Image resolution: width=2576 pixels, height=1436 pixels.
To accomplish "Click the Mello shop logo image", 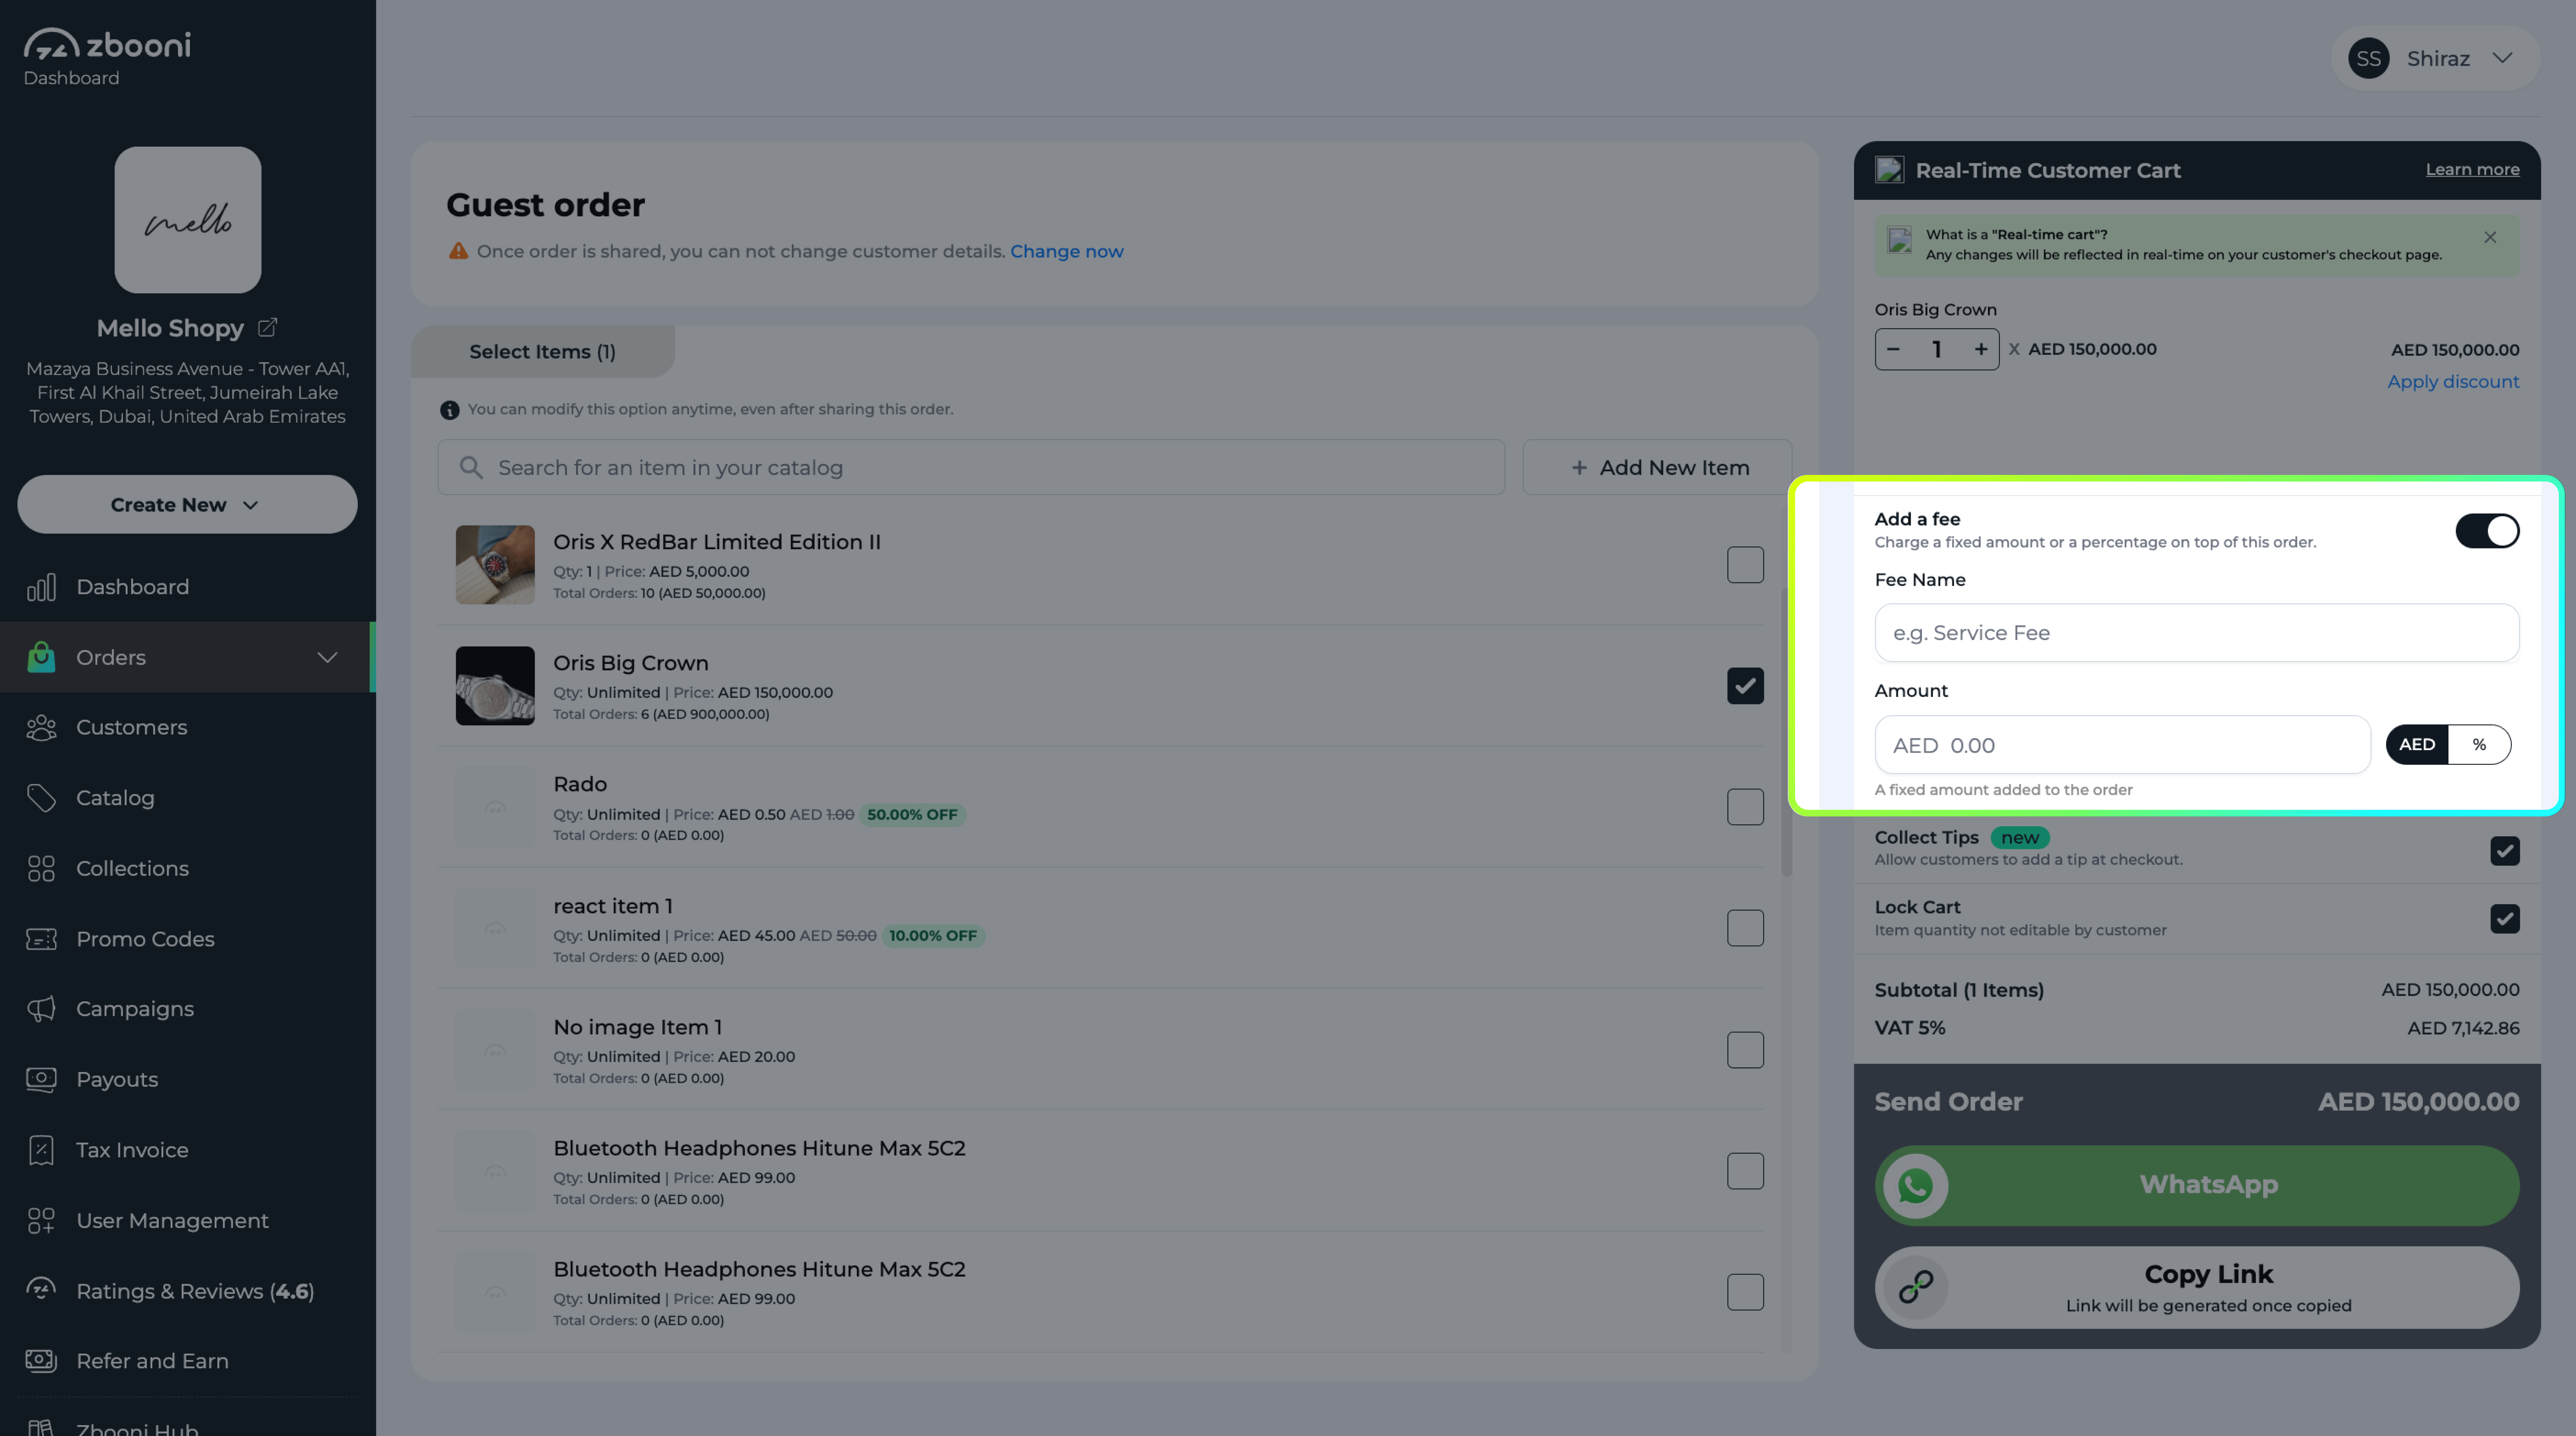I will pyautogui.click(x=188, y=220).
